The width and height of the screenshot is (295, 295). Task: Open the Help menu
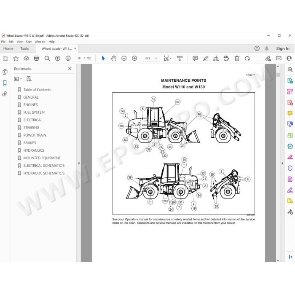tap(51, 42)
